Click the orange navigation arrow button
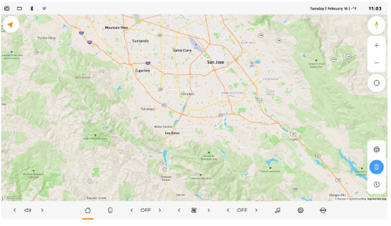This screenshot has height=226, width=391. 11,25
